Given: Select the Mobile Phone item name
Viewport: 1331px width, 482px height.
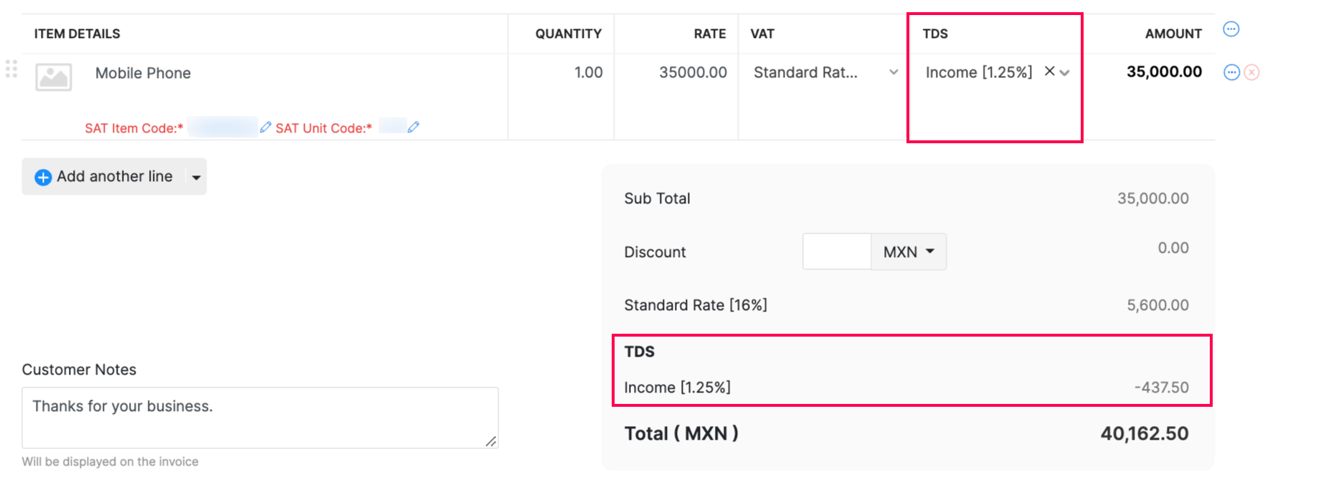Looking at the screenshot, I should click(143, 72).
